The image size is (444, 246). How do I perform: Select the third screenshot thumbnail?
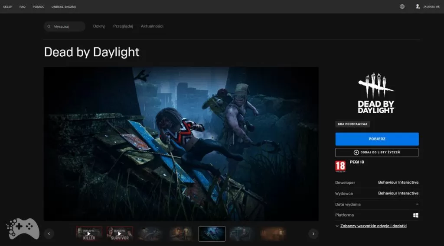(x=150, y=233)
